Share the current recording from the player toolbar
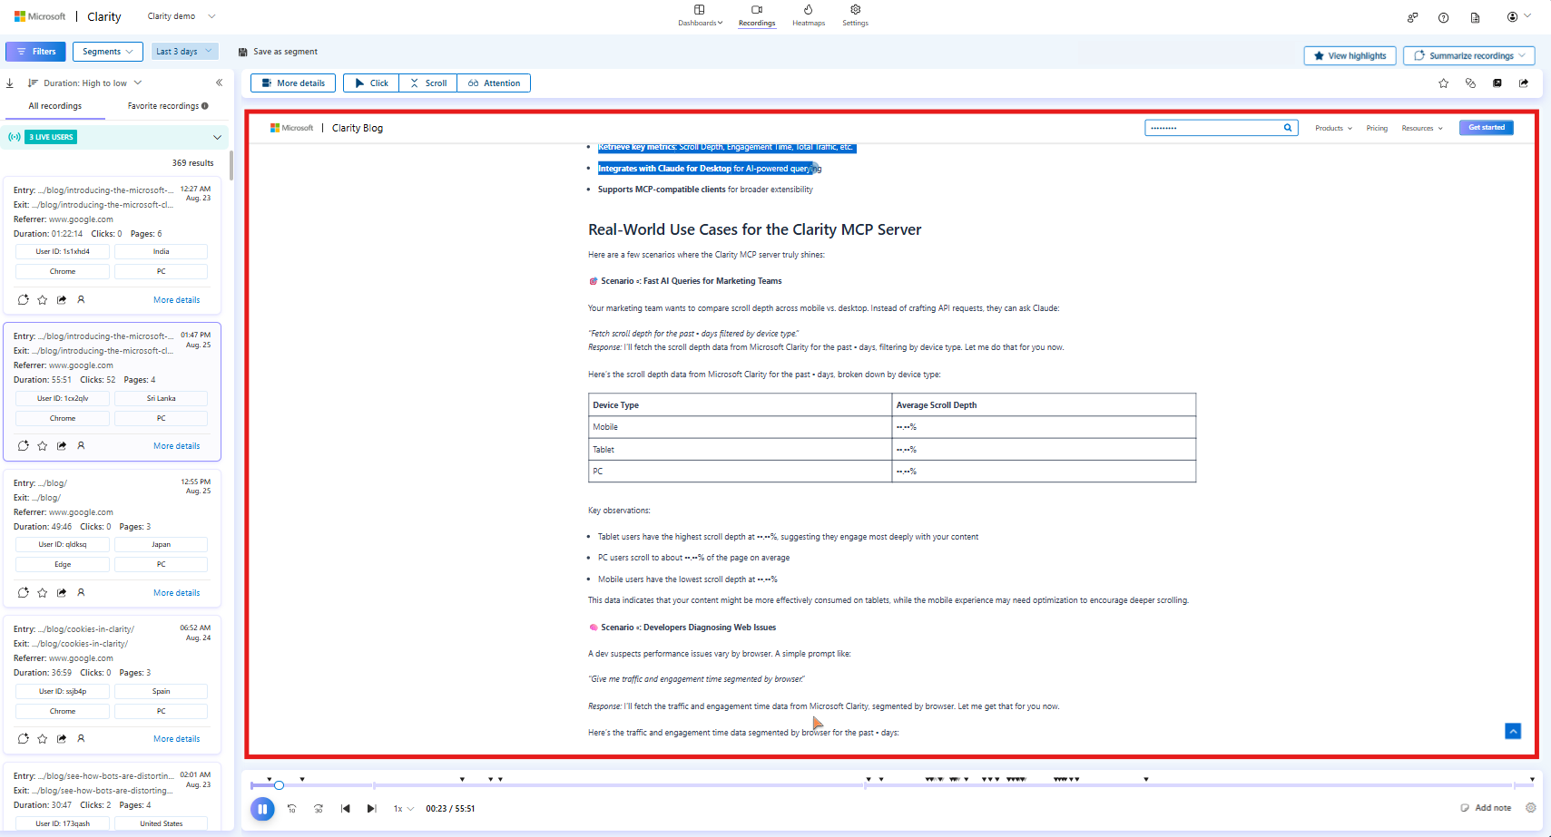 coord(1524,83)
